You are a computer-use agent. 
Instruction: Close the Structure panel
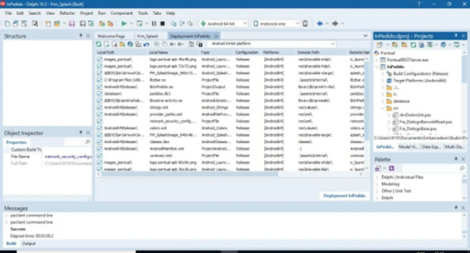pos(88,36)
